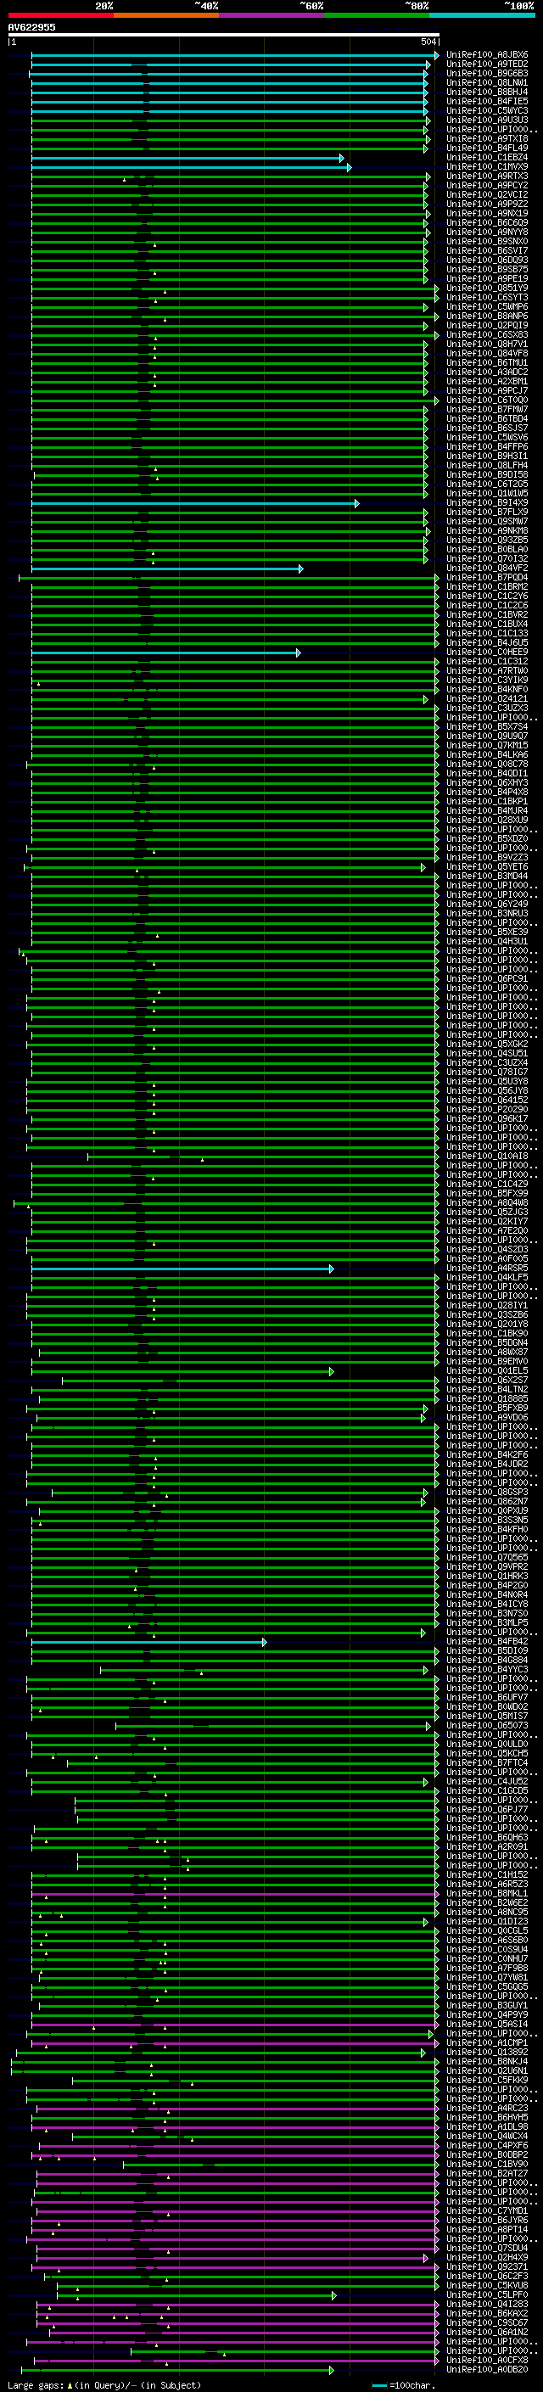Click the label UniRef100_Q2VCI2
Screen dimensions: 543x2392
click(487, 195)
